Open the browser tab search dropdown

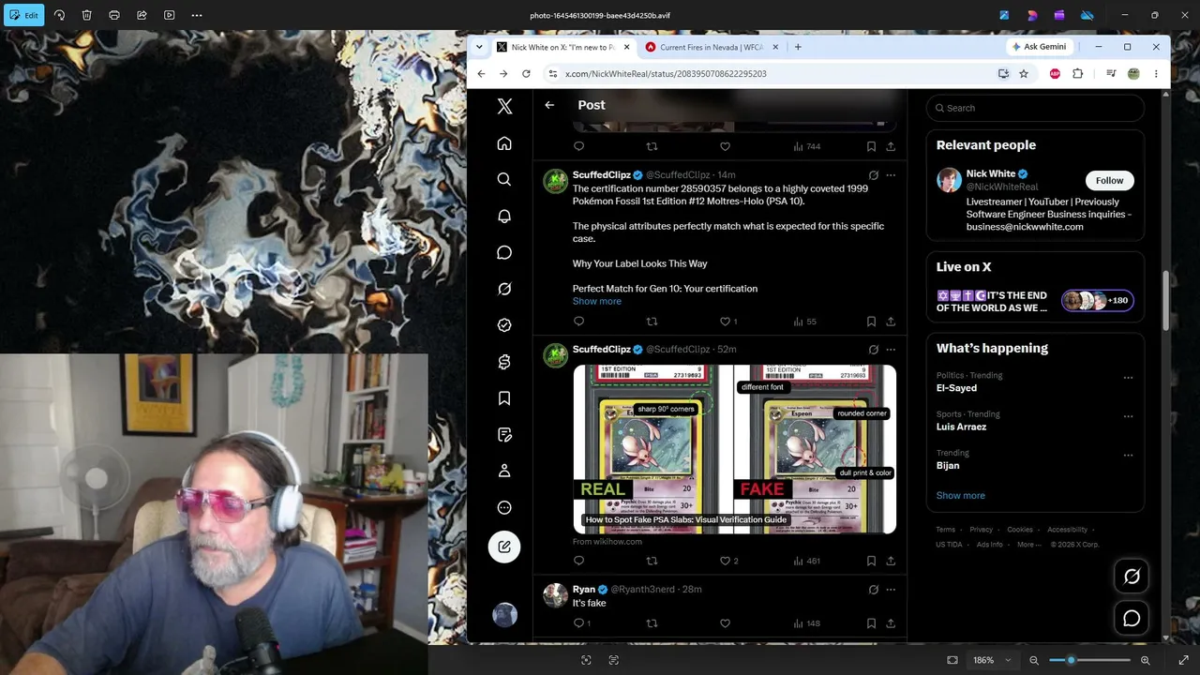479,47
